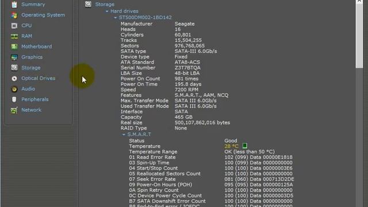
Task: Click the 03 Spin-Up Time row
Action: click(x=211, y=163)
